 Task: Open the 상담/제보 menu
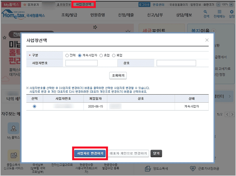184,15
